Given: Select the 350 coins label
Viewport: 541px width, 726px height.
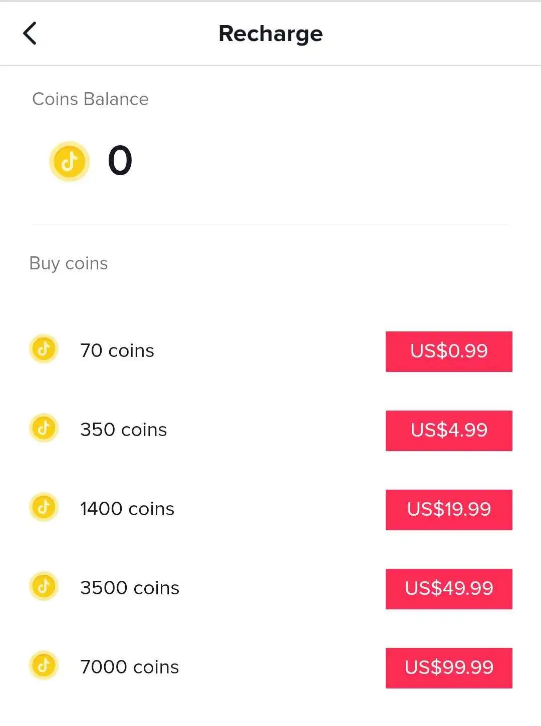Looking at the screenshot, I should pos(124,430).
